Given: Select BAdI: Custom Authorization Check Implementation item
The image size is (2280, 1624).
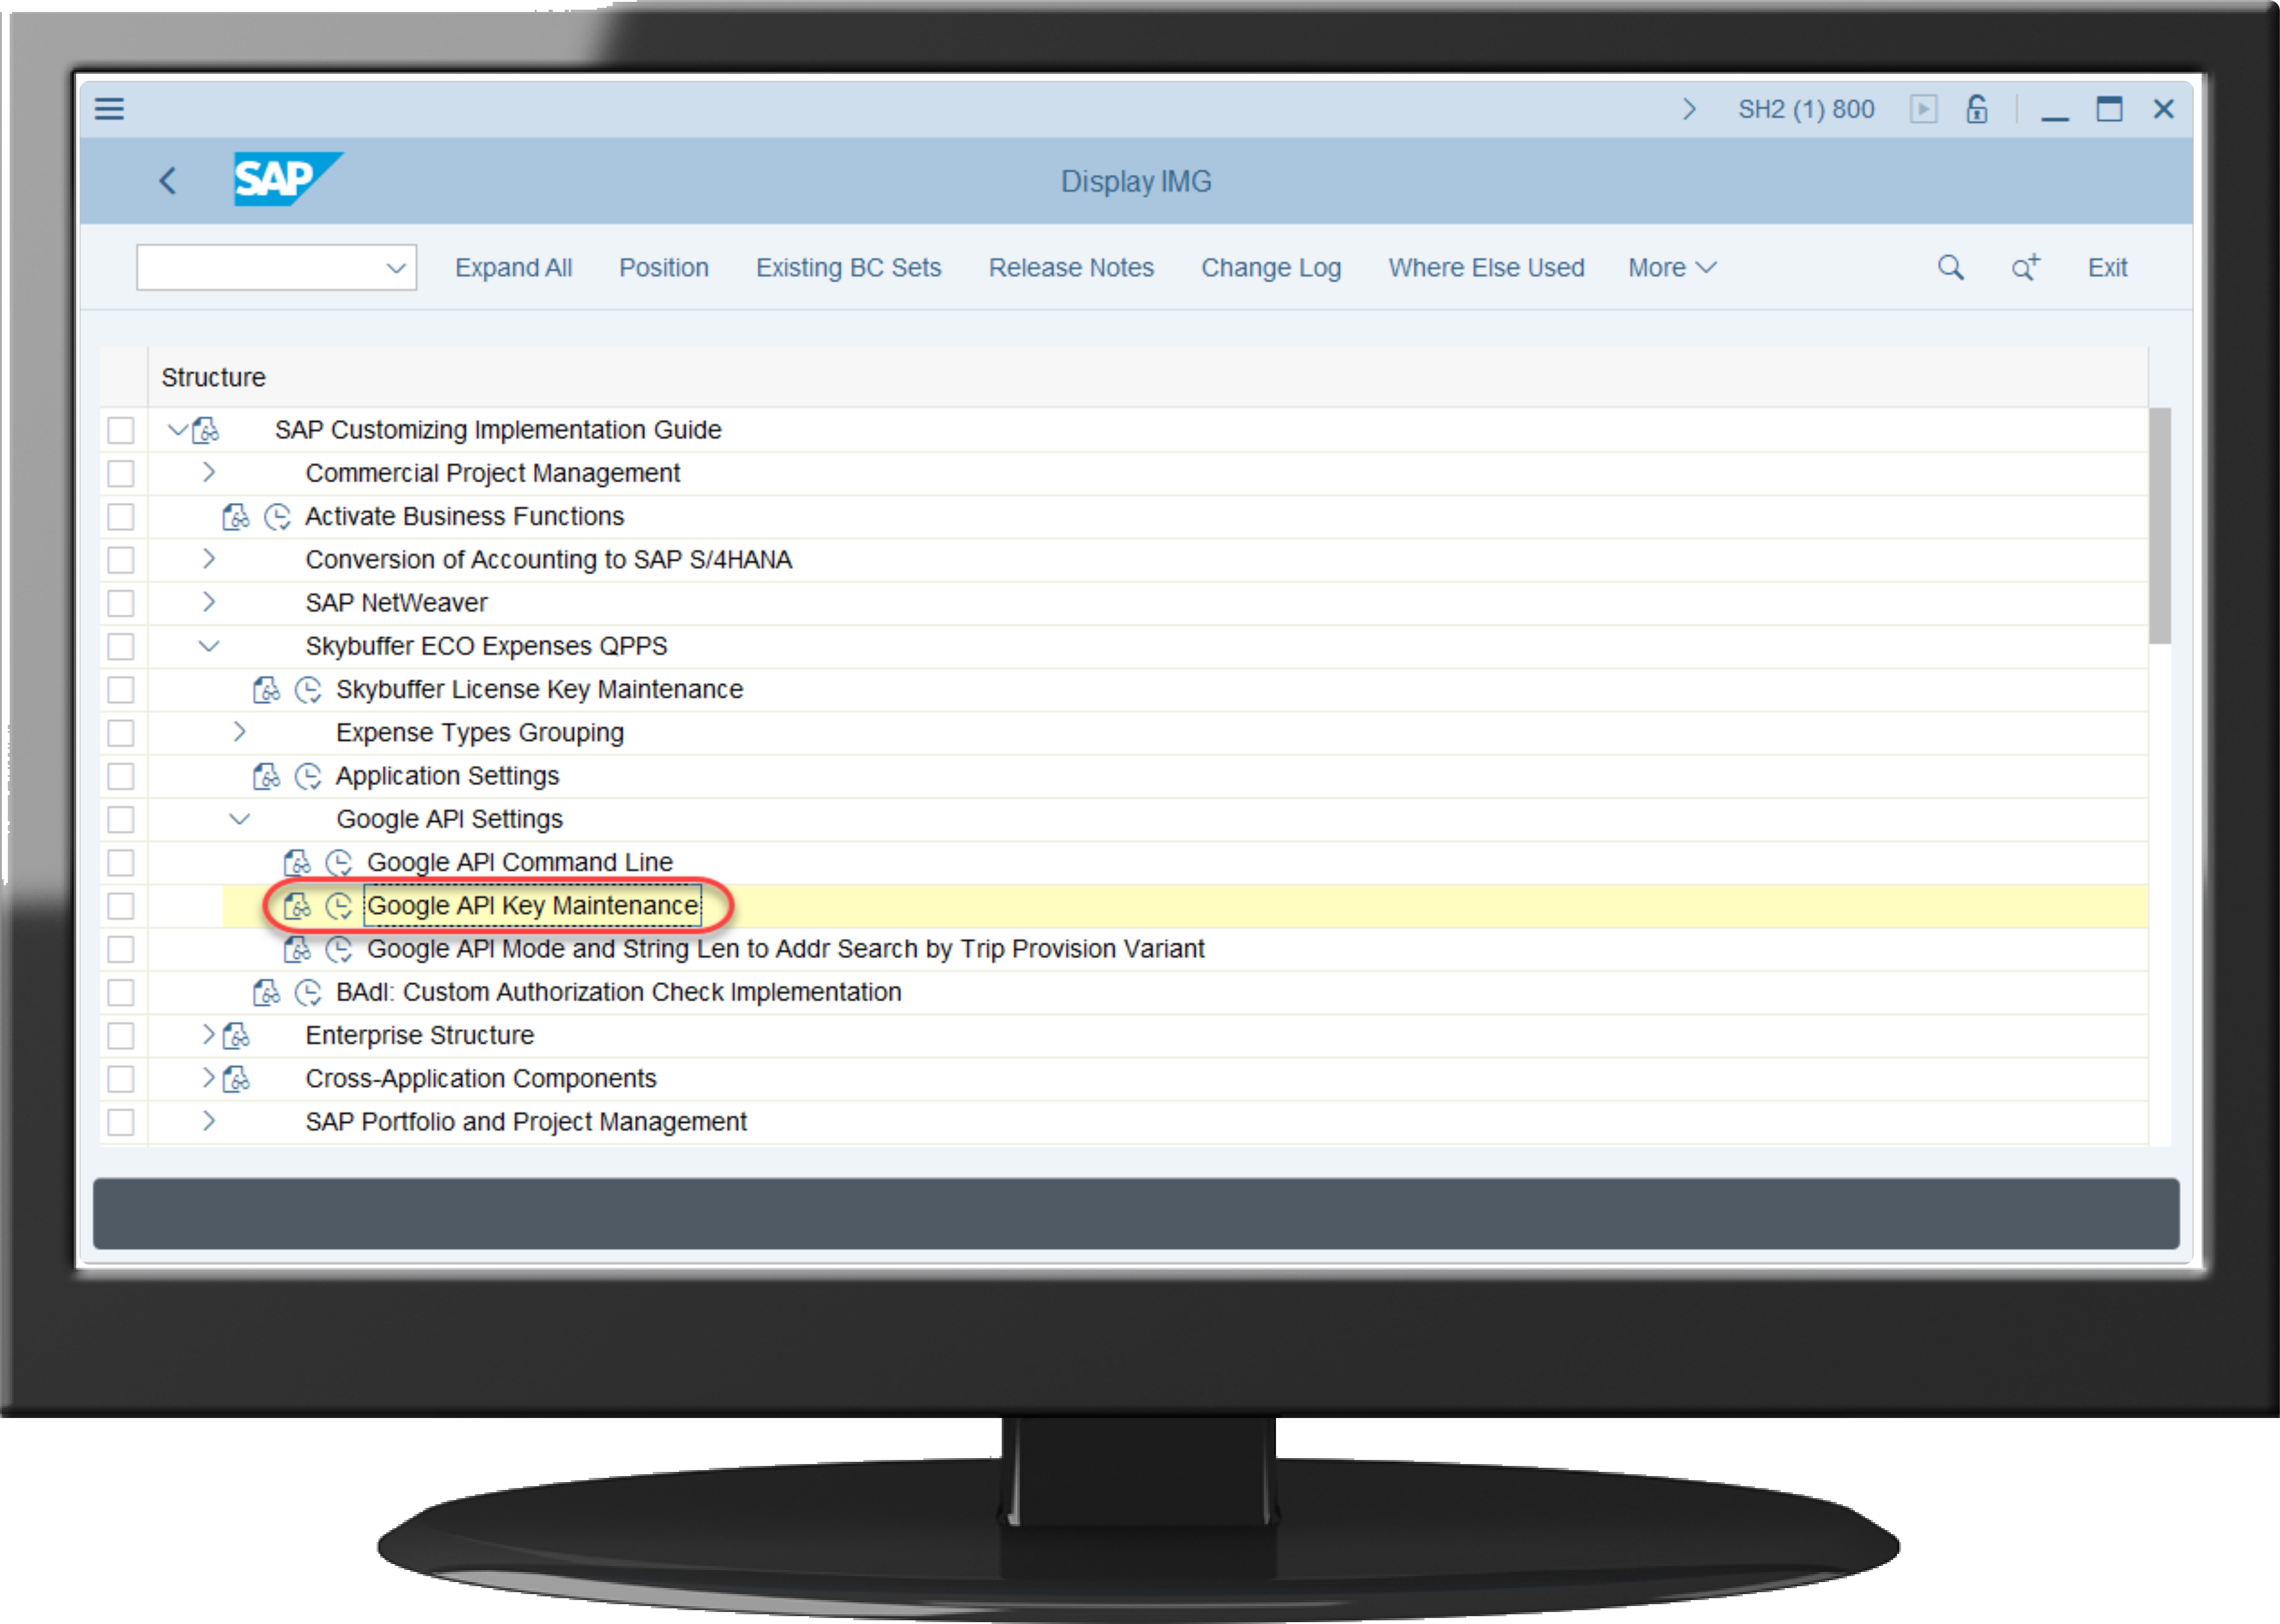Looking at the screenshot, I should click(618, 993).
